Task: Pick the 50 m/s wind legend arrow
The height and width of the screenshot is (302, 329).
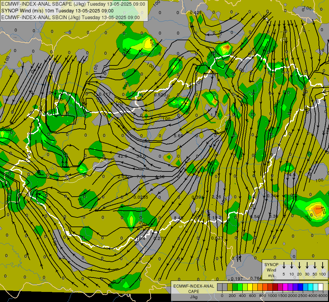Action: [315, 265]
